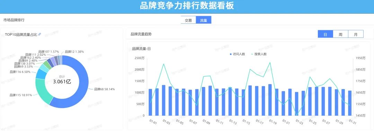Image resolution: width=374 pixels, height=131 pixels.
Task: Click the 3.061亿 total value
Action: 62,82
